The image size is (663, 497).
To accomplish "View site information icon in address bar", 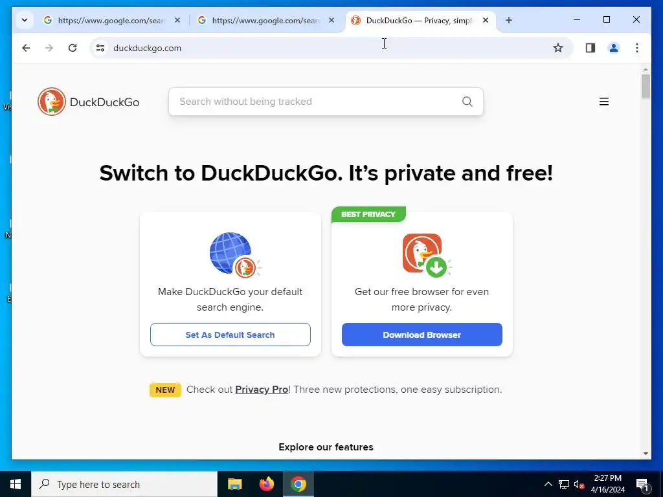I will pyautogui.click(x=100, y=48).
